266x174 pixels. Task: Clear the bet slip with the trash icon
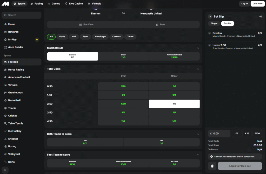(x=212, y=166)
